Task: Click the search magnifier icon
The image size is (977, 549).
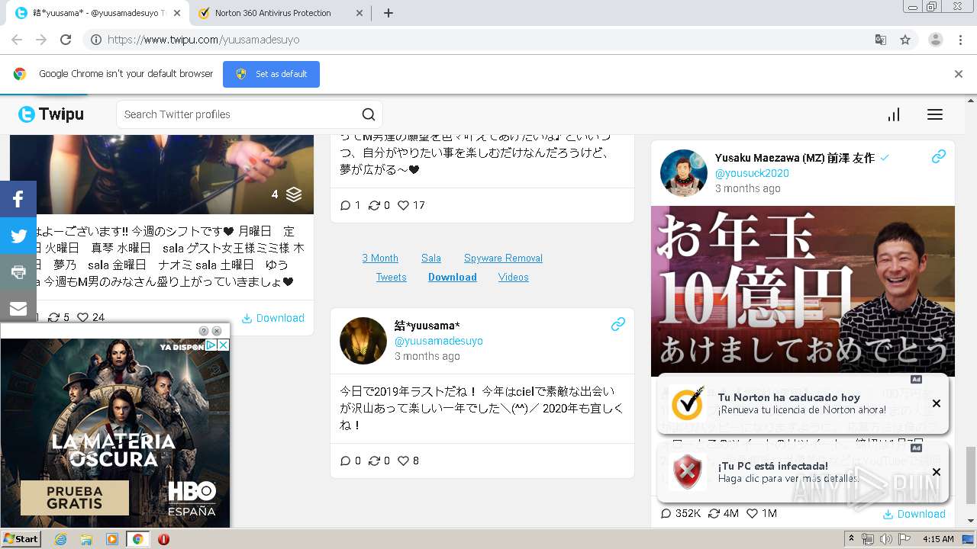Action: [369, 114]
